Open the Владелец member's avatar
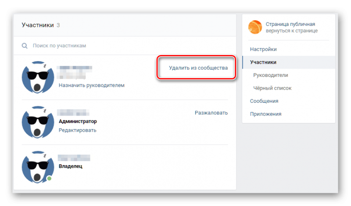This screenshot has width=351, height=206. pos(38,167)
